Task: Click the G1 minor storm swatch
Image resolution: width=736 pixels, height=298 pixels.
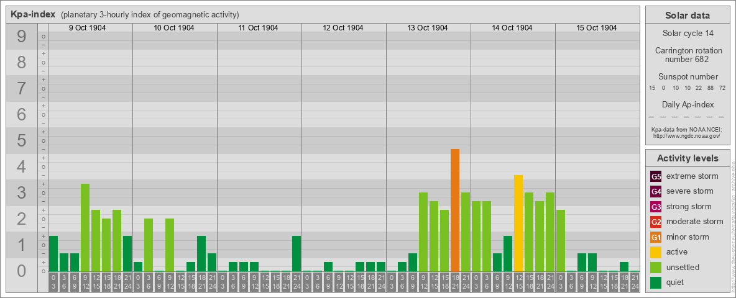Action: [656, 237]
